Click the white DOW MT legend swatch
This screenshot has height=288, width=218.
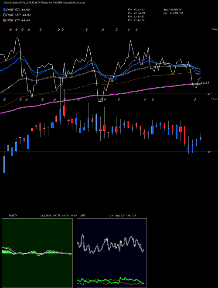pyautogui.click(x=5, y=15)
